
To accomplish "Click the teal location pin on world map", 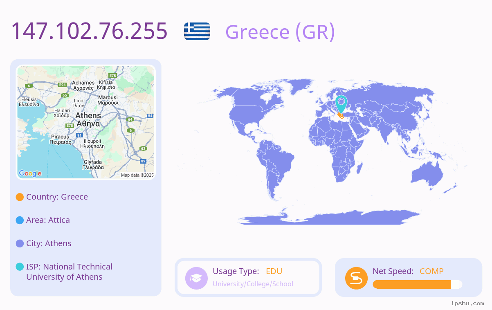I will click(341, 104).
